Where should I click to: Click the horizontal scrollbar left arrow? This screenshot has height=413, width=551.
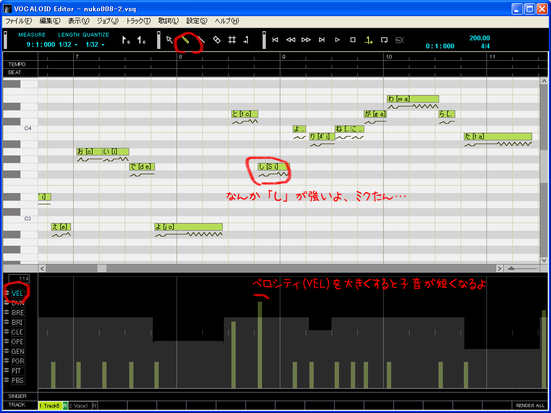[x=42, y=268]
